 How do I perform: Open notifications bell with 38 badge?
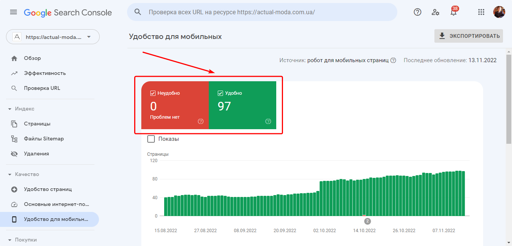[x=454, y=12]
